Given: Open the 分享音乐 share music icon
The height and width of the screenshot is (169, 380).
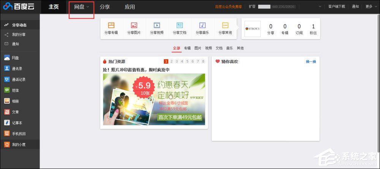Looking at the screenshot, I should coord(203,25).
